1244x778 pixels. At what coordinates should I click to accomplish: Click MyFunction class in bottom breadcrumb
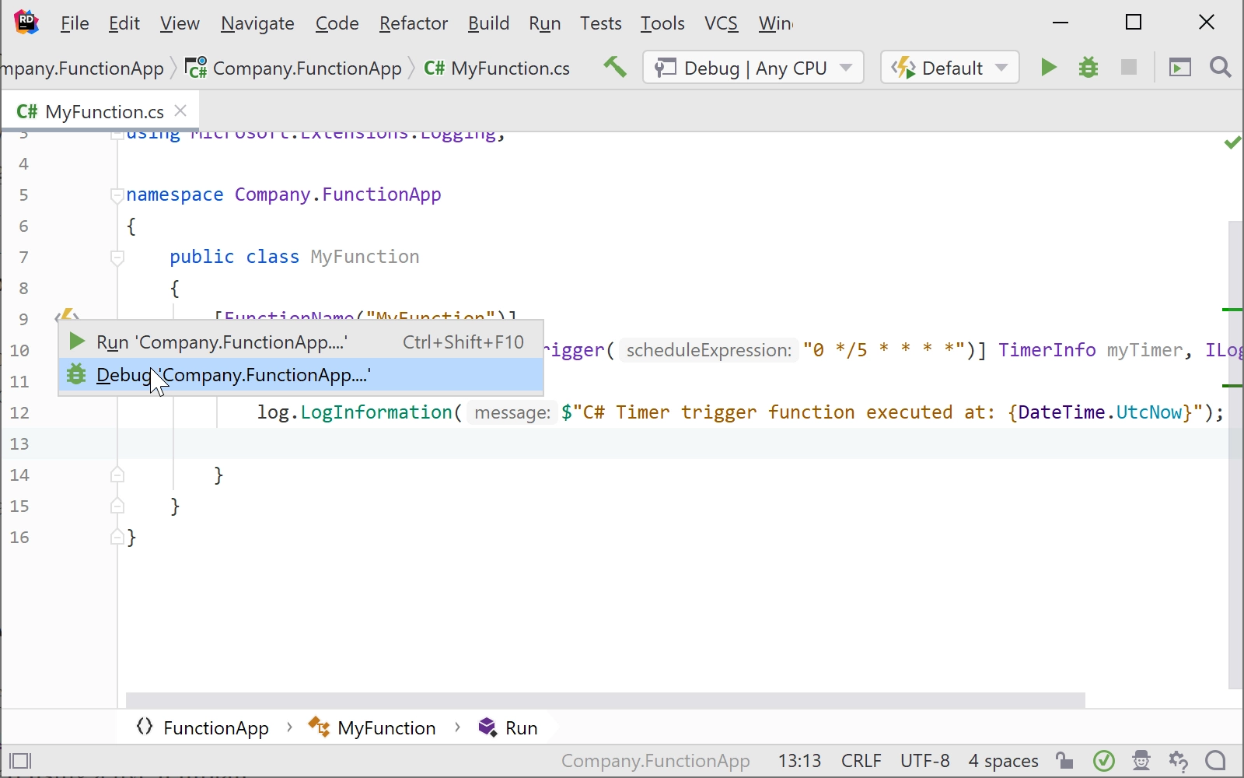372,728
